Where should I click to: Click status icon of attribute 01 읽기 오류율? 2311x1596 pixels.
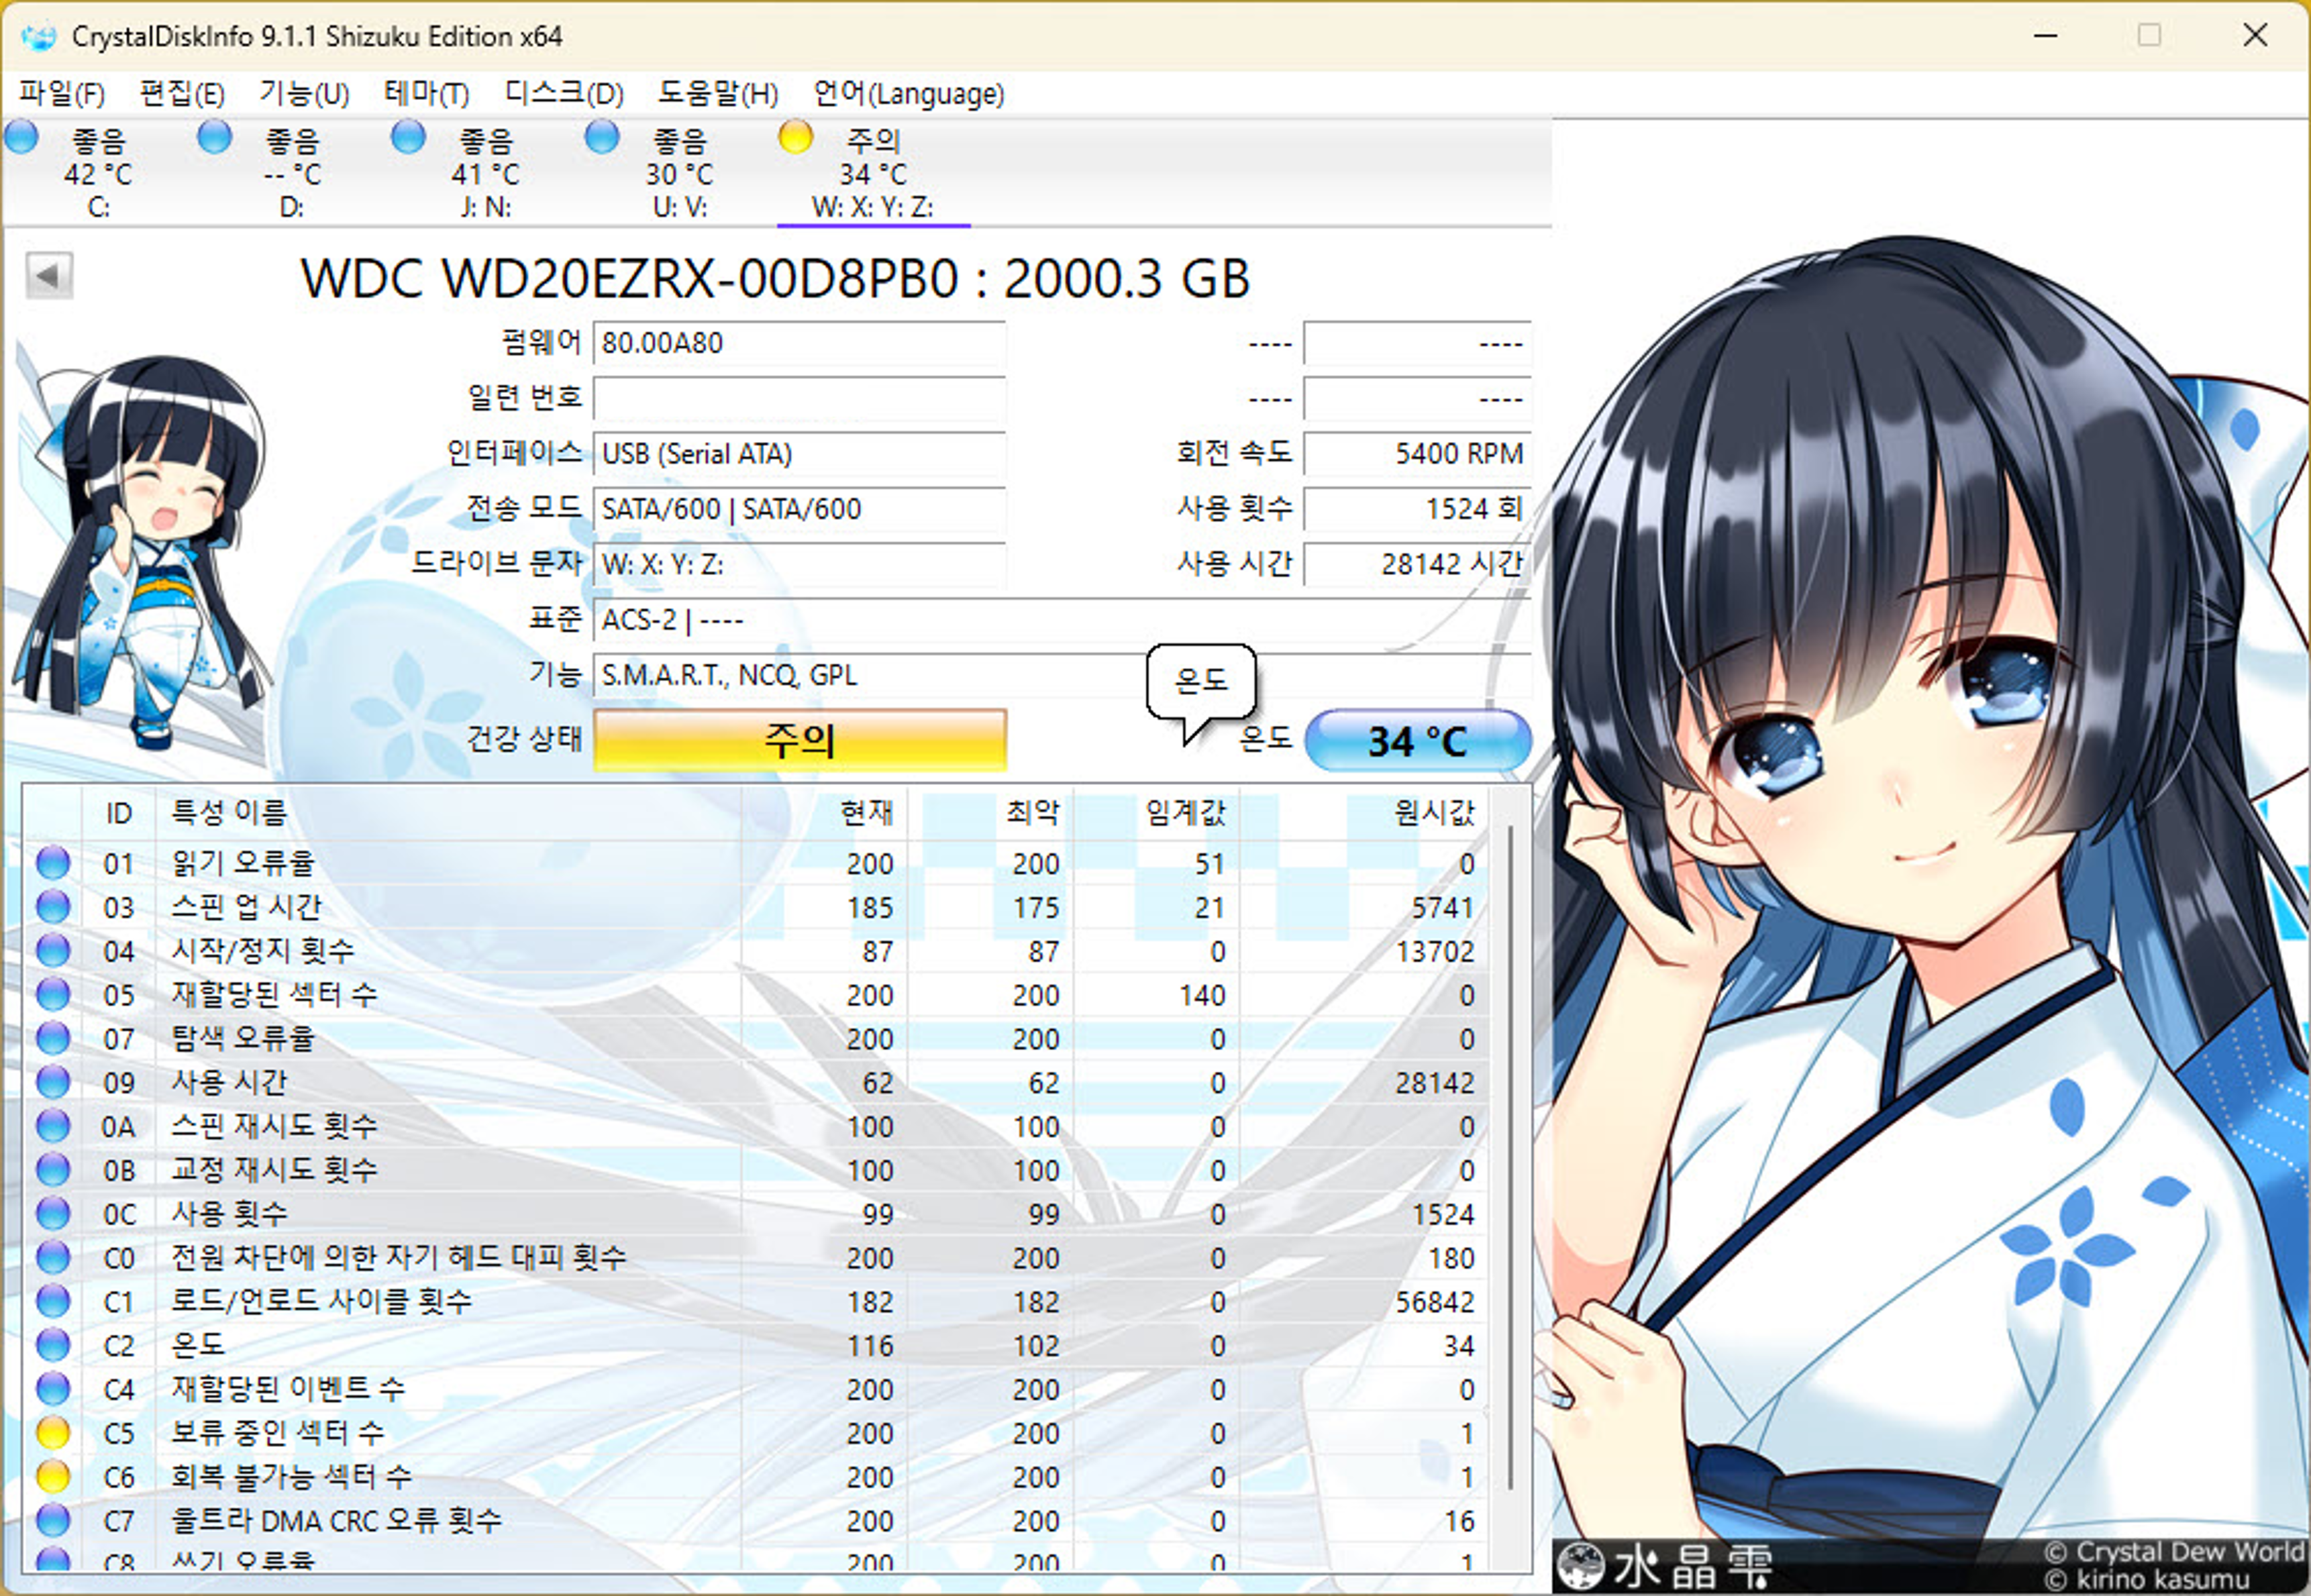point(53,862)
